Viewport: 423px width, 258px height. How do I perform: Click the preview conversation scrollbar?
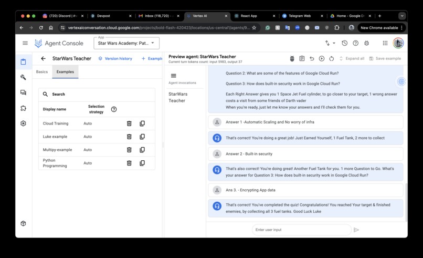point(406,202)
